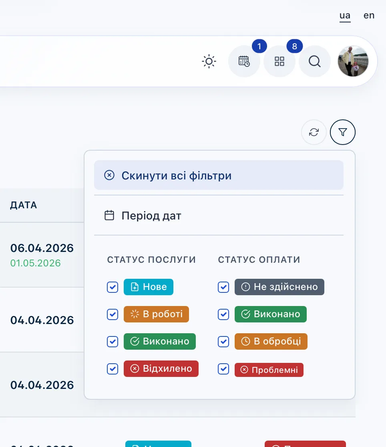Click the search magnifier icon

click(x=315, y=62)
